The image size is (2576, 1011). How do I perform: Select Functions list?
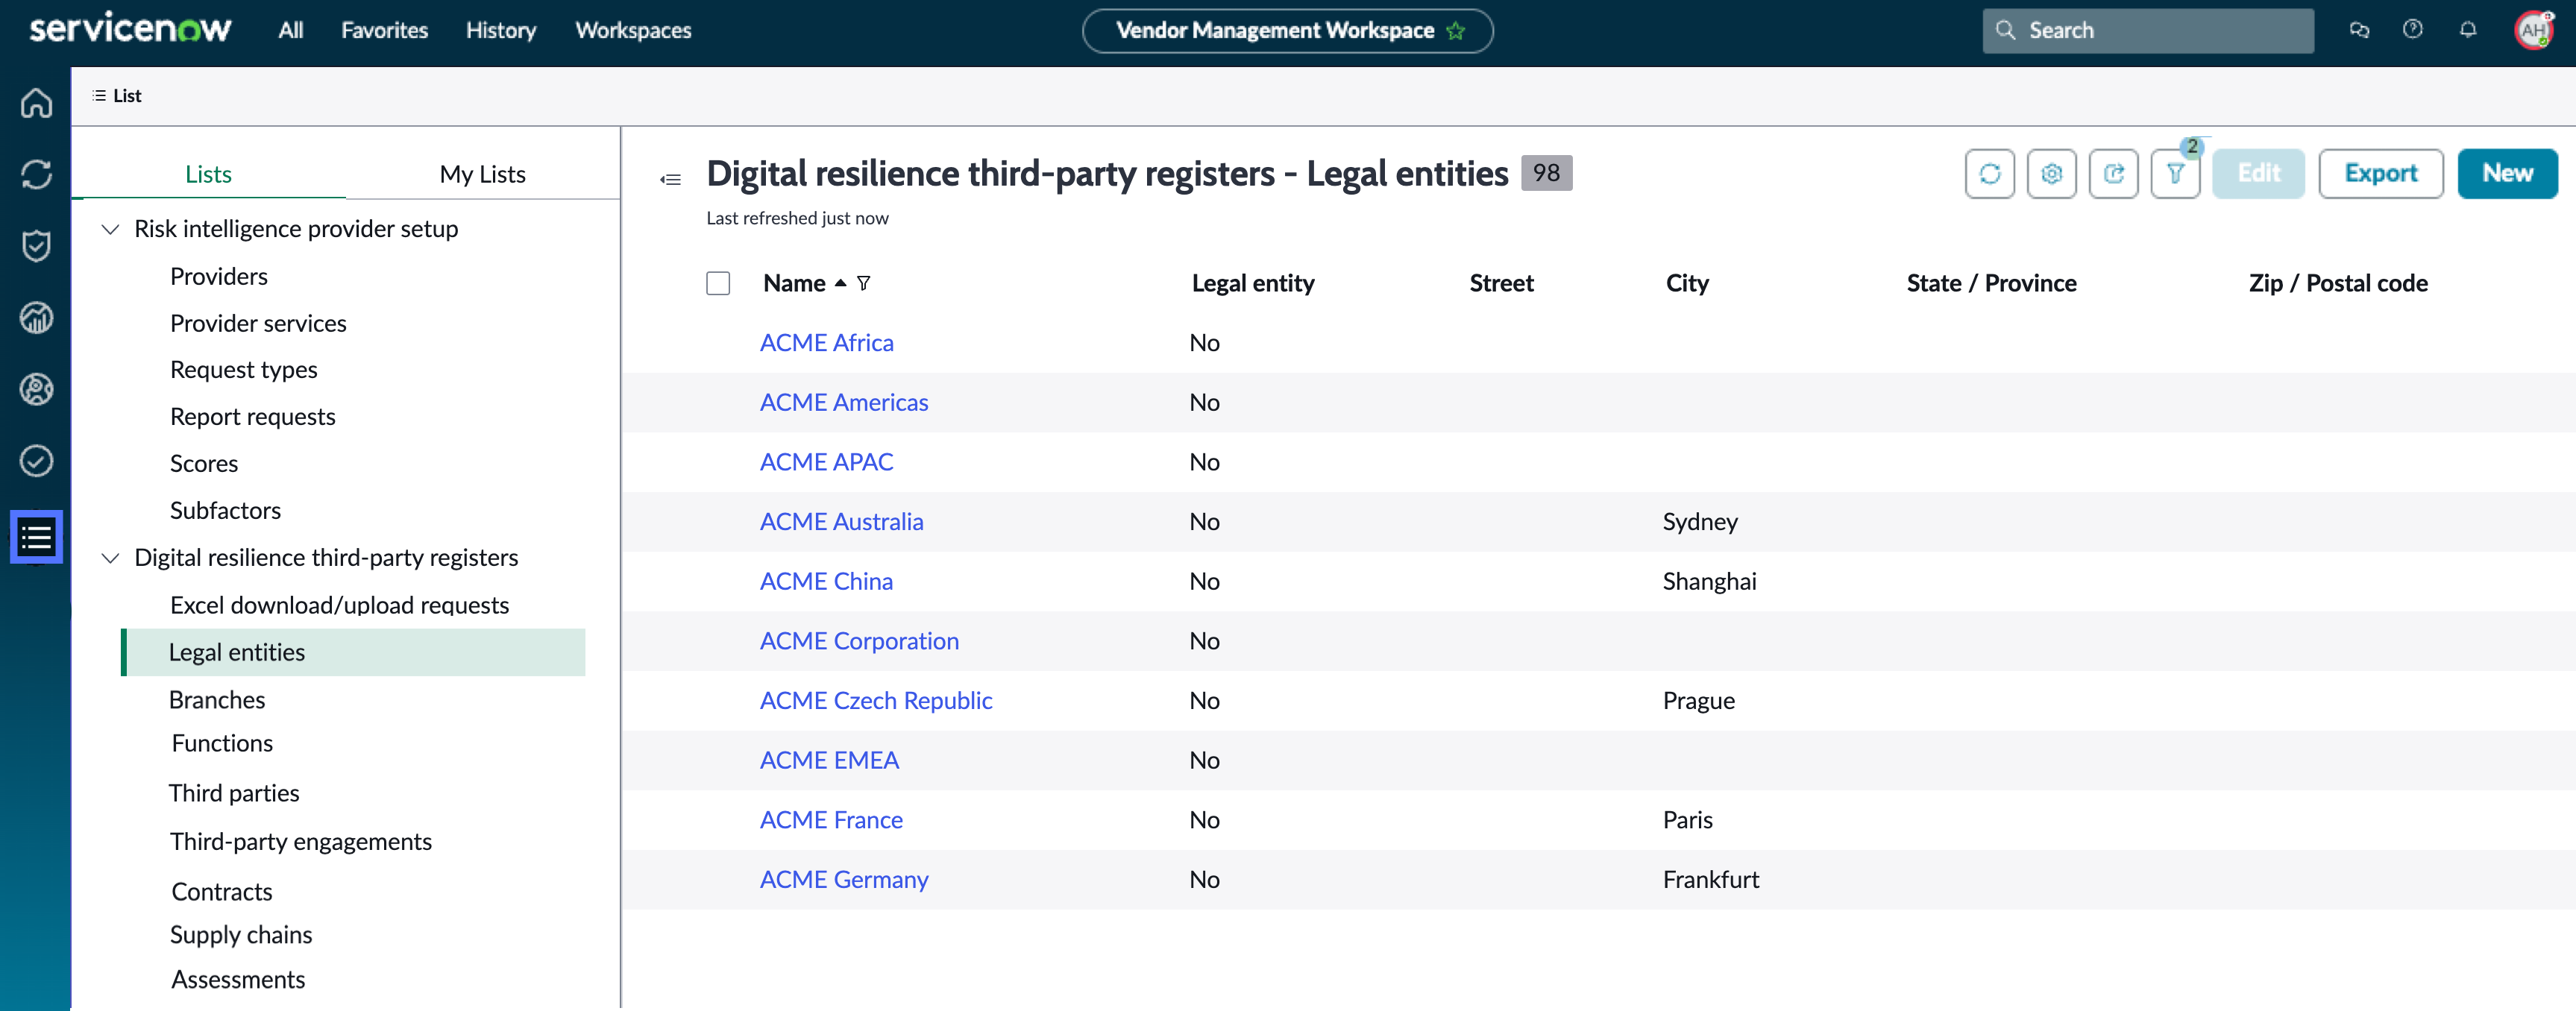pos(222,744)
